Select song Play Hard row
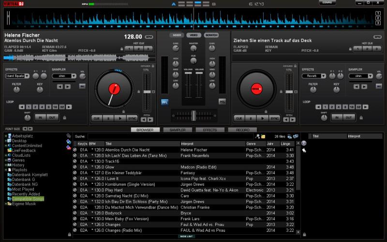 pos(184,190)
